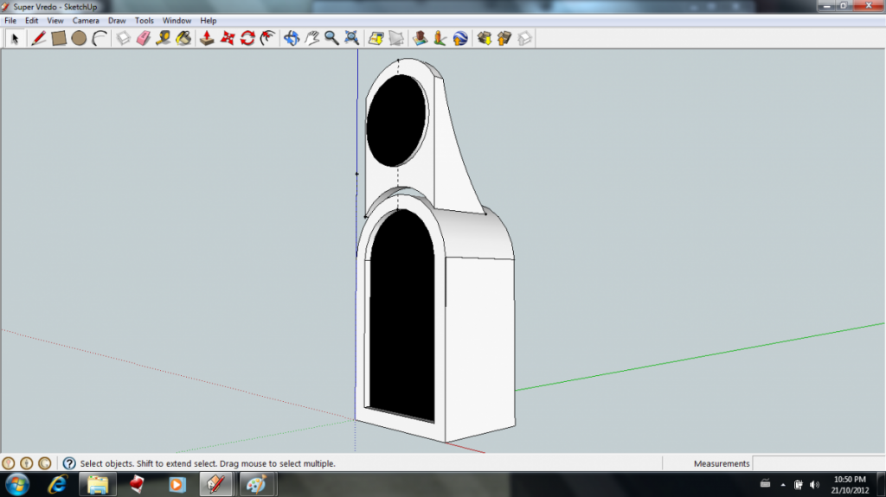Screen dimensions: 886x497
Task: Open the Paint taskbar button
Action: [256, 485]
